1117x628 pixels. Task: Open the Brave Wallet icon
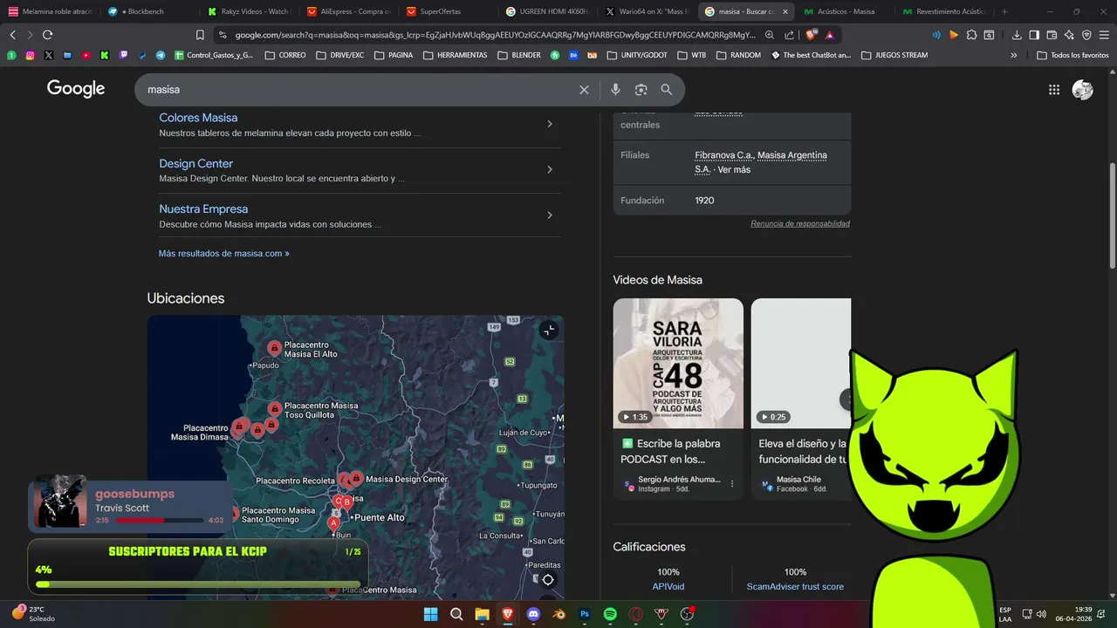[1052, 35]
